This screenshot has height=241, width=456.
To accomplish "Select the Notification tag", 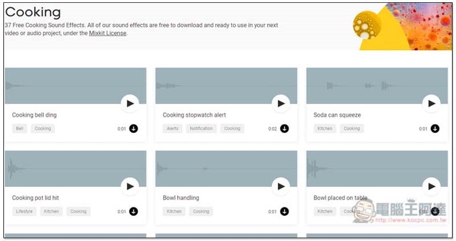I will (201, 129).
